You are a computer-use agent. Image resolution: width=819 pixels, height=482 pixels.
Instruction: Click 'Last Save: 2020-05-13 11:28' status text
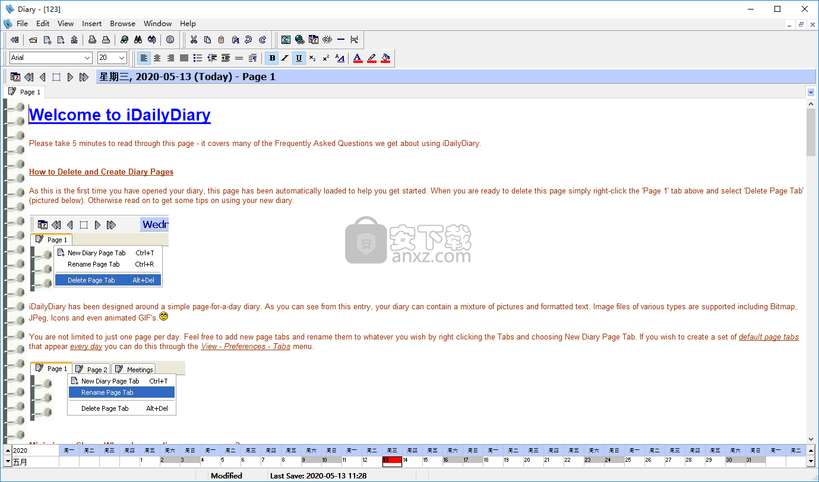[318, 475]
